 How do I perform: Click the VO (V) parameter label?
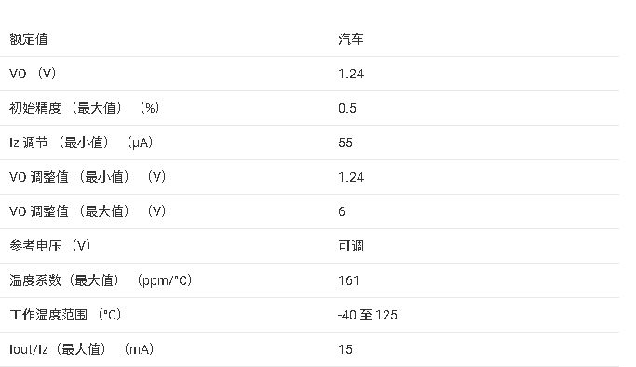click(x=33, y=74)
